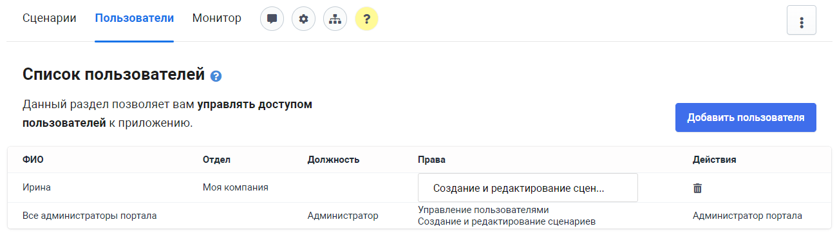Viewport: 837px width, 242px height.
Task: Click the Должность column header
Action: pos(334,160)
